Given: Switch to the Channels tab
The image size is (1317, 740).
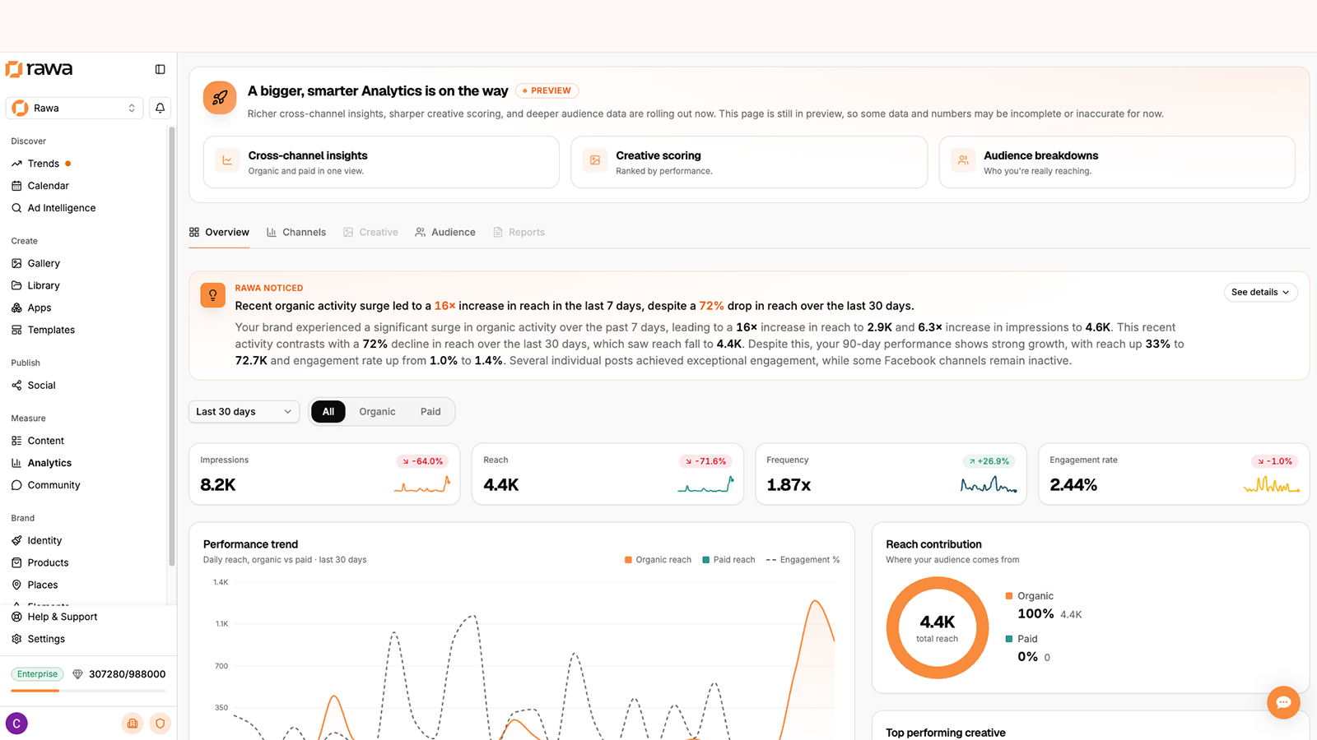Looking at the screenshot, I should [296, 233].
